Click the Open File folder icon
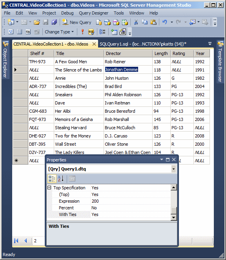226x260 pixels. pyautogui.click(x=37, y=22)
